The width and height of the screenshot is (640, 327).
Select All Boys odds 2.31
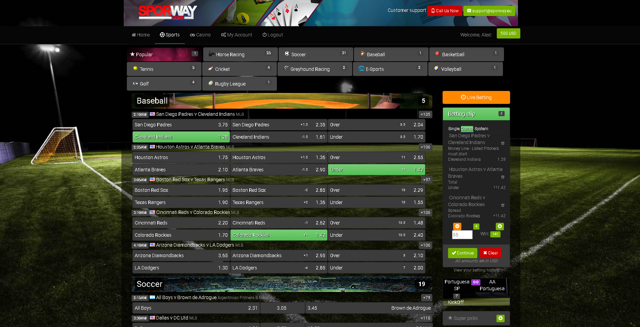196,308
